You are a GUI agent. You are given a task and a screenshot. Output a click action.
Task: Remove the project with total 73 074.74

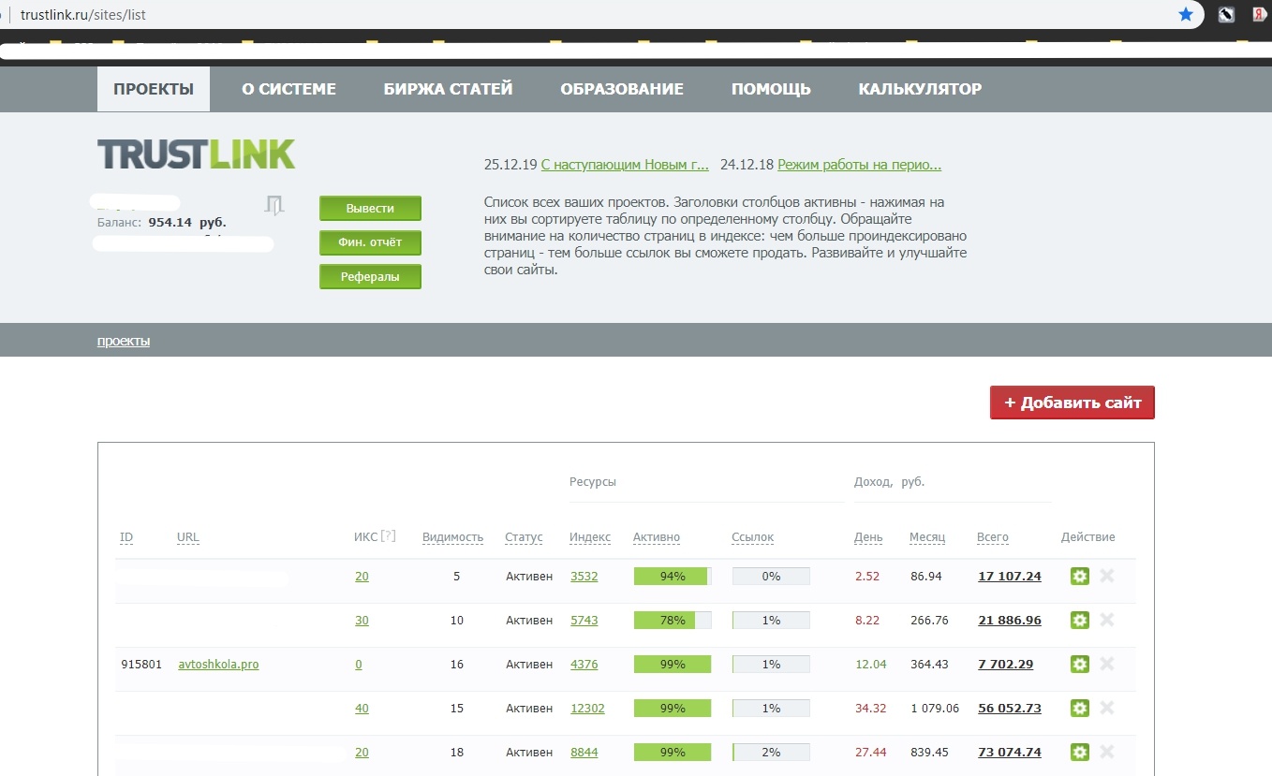[x=1107, y=752]
